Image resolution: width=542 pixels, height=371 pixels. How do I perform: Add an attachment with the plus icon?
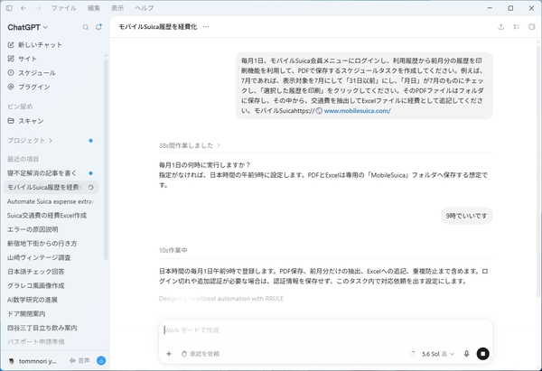(169, 354)
